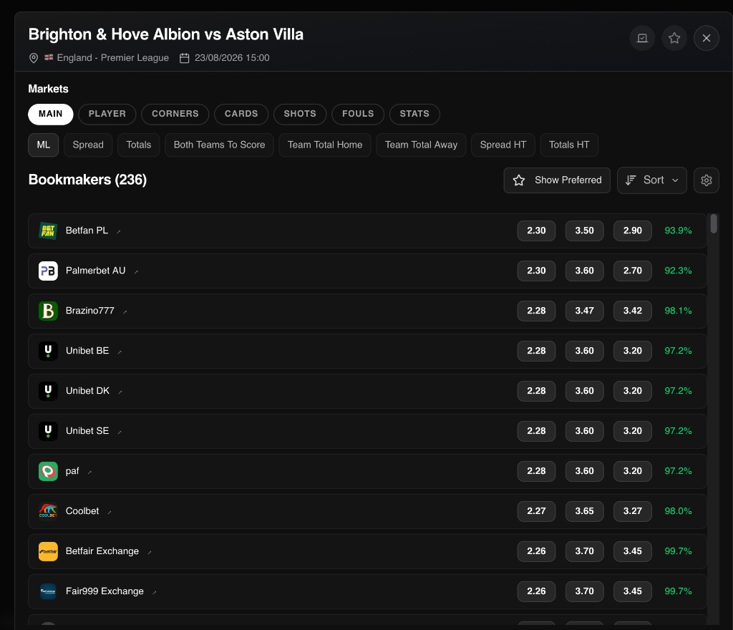Click the match date 23/08/2026 15:00
This screenshot has width=733, height=630.
coord(232,58)
